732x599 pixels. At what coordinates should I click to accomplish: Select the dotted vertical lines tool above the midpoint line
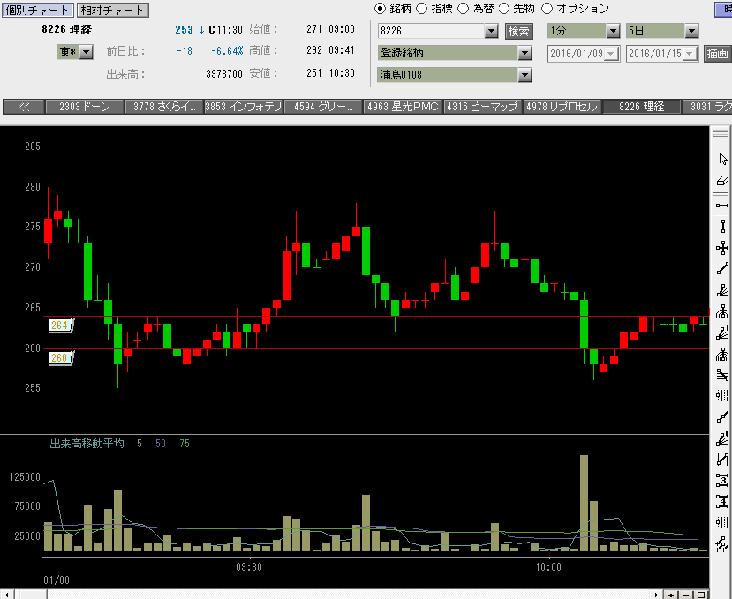(722, 395)
